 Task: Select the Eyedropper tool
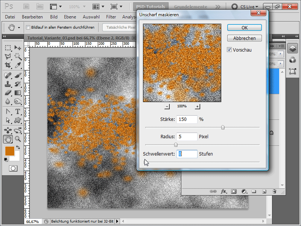pos(18,65)
